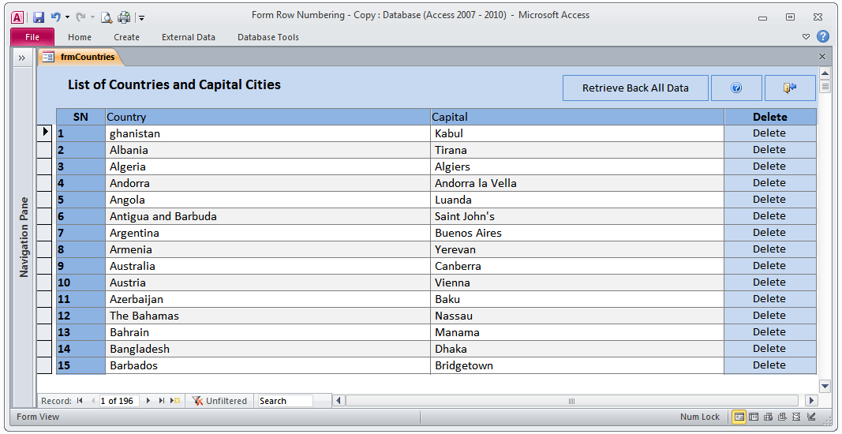
Task: Click the current record number box
Action: [119, 401]
